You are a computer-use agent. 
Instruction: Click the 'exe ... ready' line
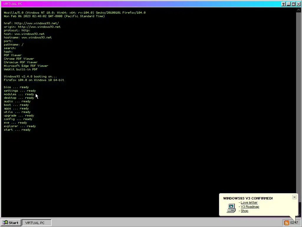click(x=15, y=123)
